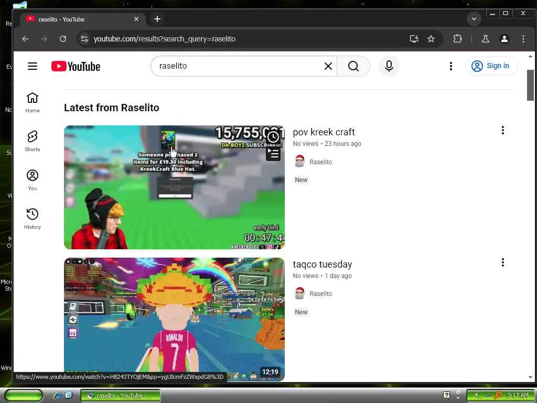Click the magnifier search button

tap(353, 66)
